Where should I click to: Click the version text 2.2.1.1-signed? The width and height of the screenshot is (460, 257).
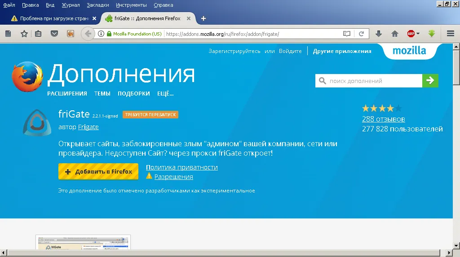pos(105,116)
